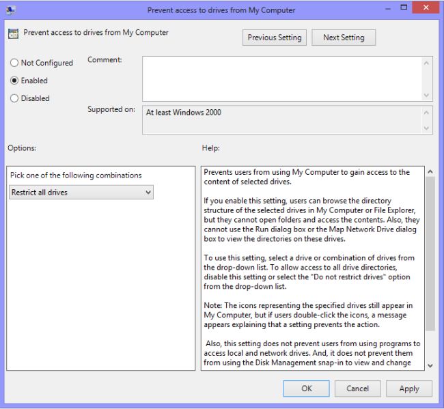Click the help paragraph starting 'If you enable'

(311, 220)
